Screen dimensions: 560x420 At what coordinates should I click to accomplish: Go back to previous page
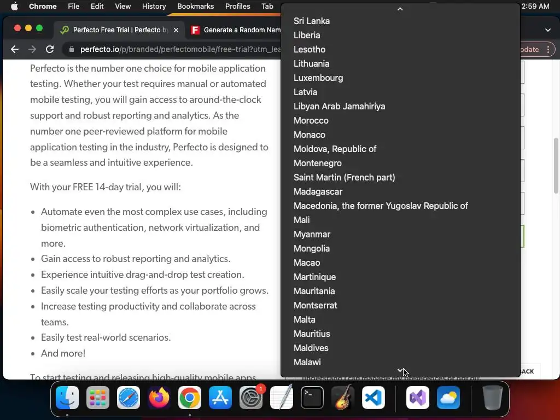(15, 49)
